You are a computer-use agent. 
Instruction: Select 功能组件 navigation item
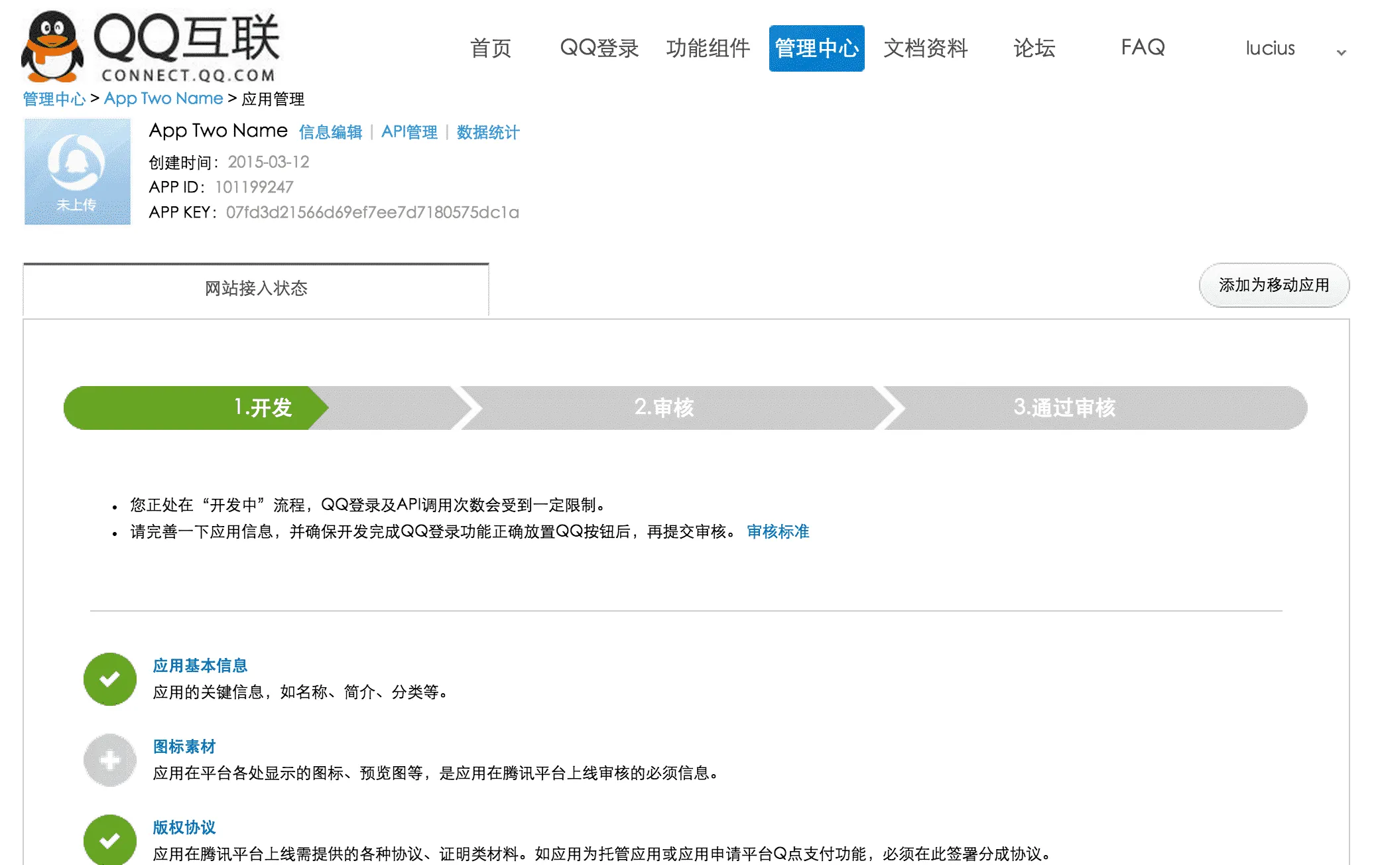coord(708,48)
